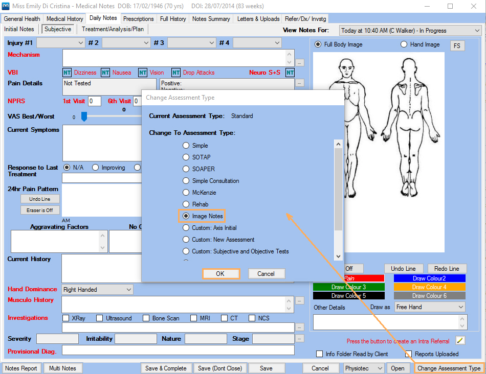486x374 pixels.
Task: Click the Multi Notes button
Action: tap(62, 368)
